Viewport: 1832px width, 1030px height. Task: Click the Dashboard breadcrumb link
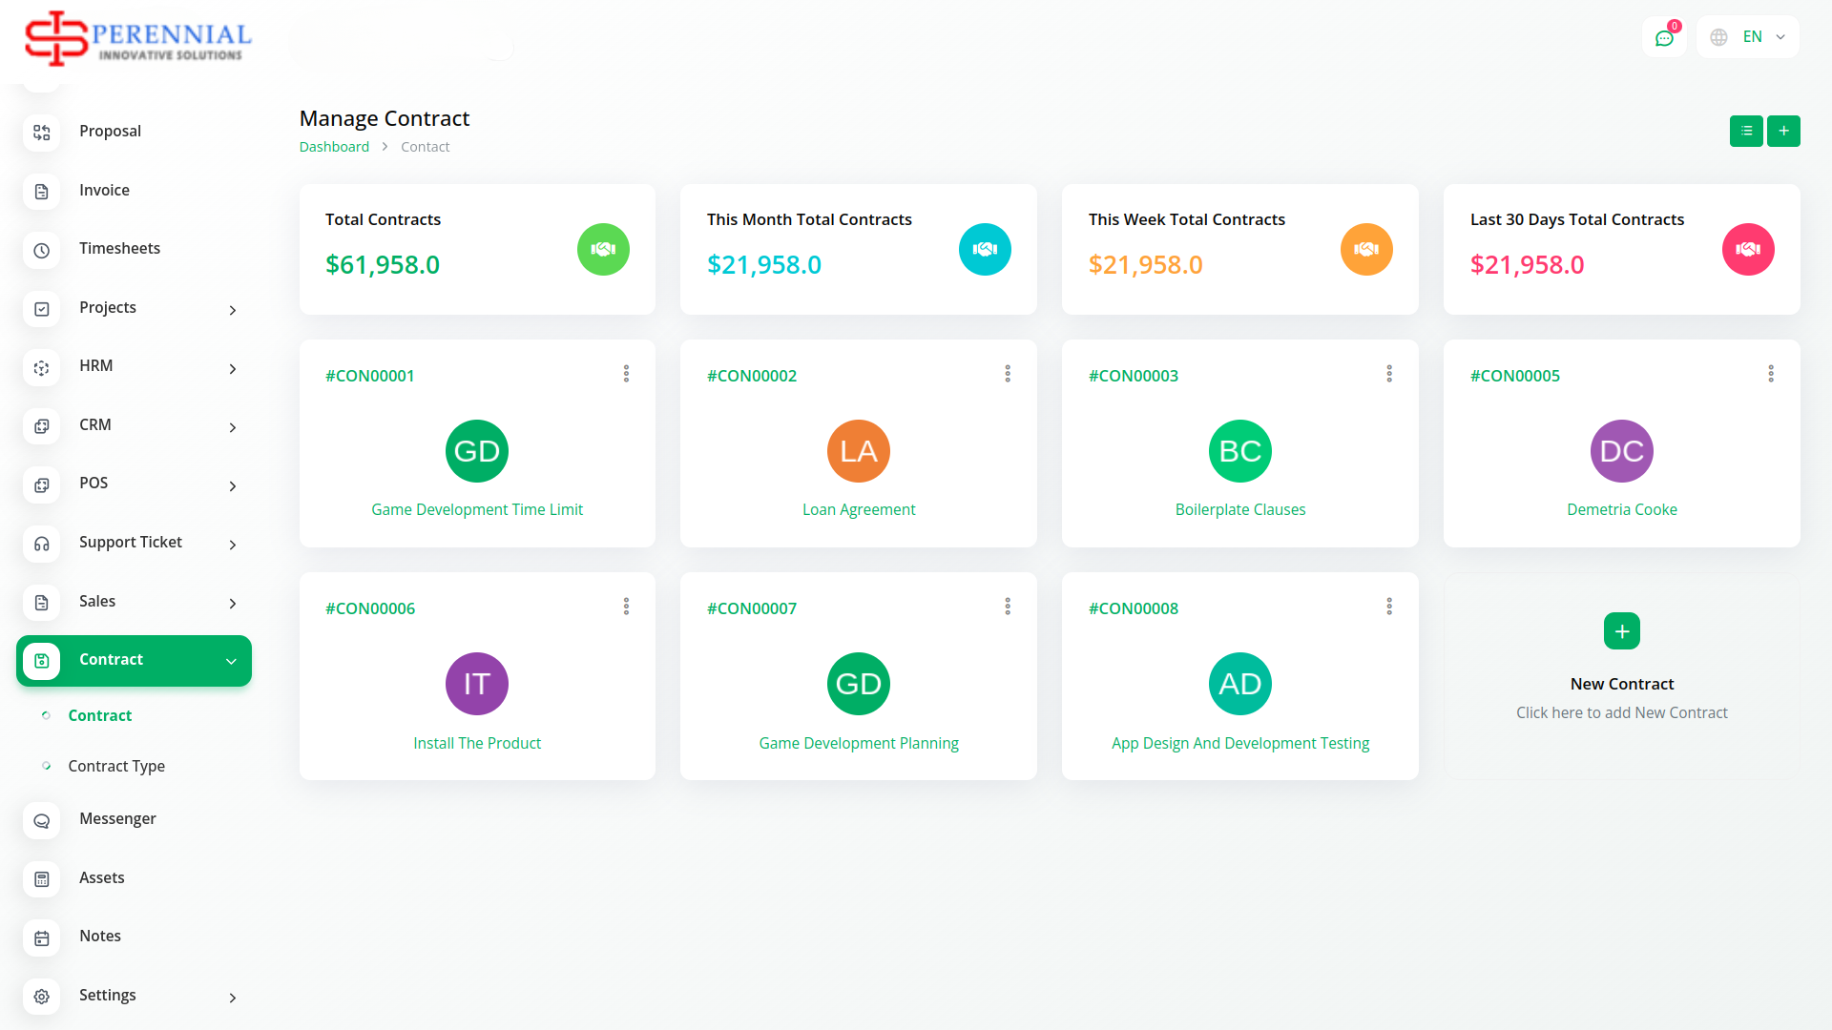(334, 147)
